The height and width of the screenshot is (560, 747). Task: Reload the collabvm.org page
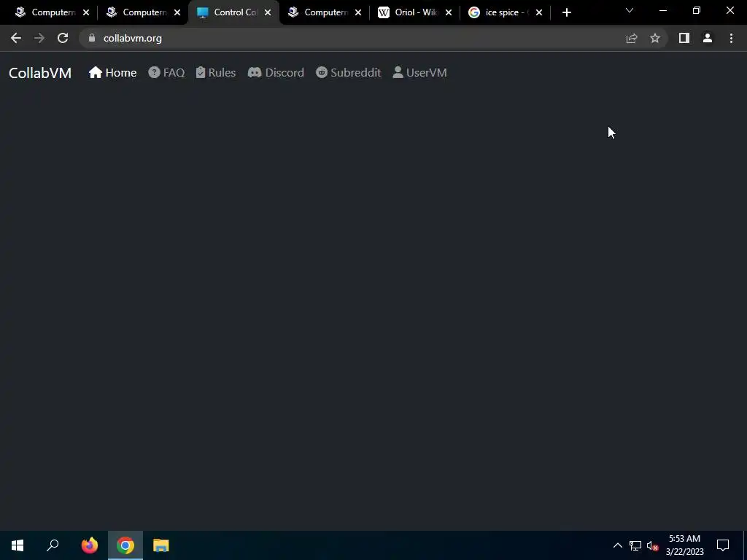point(63,38)
